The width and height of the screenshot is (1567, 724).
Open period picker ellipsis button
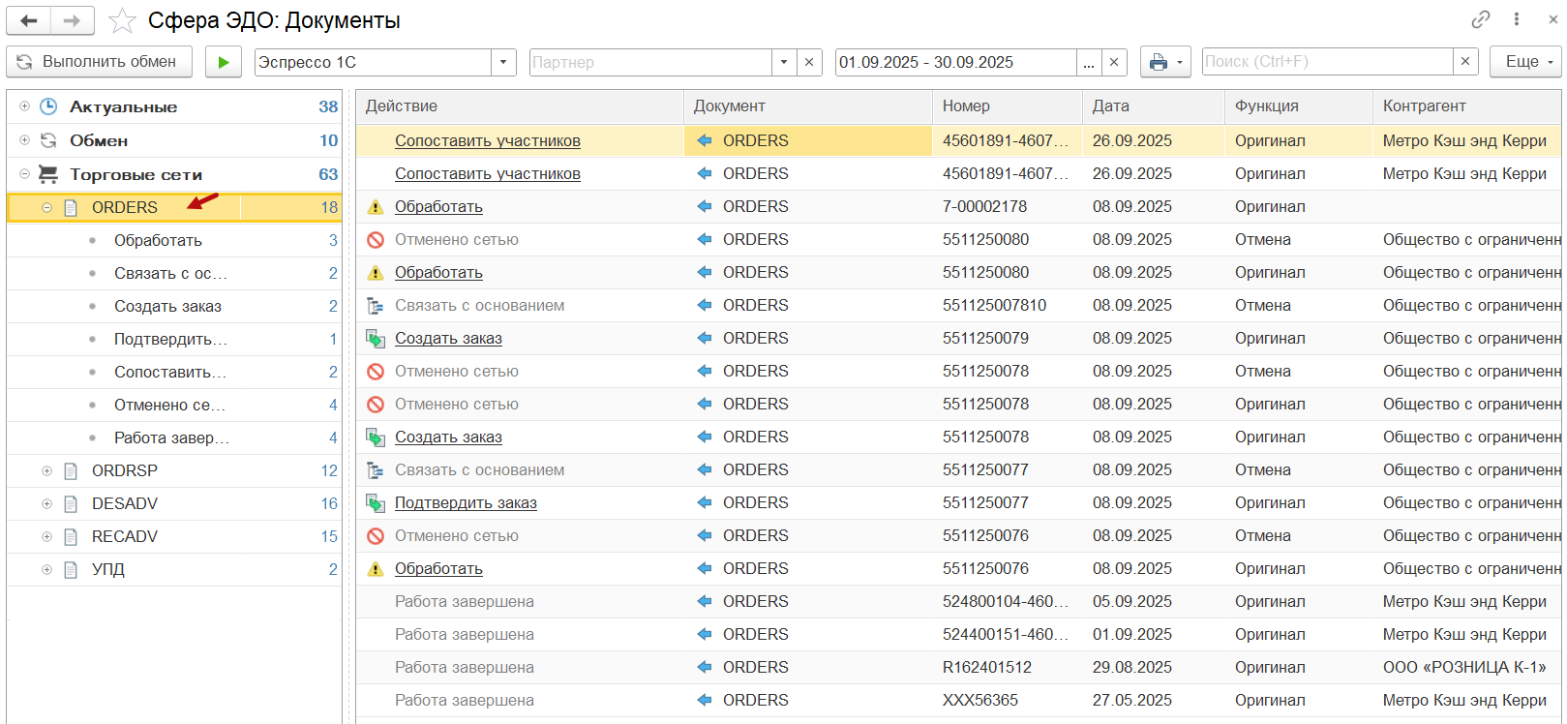click(x=1089, y=62)
